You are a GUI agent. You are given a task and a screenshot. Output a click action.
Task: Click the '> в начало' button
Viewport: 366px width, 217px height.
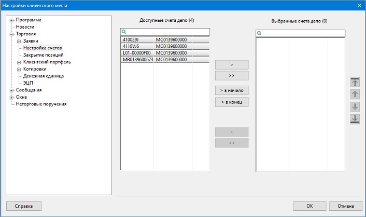(x=232, y=90)
